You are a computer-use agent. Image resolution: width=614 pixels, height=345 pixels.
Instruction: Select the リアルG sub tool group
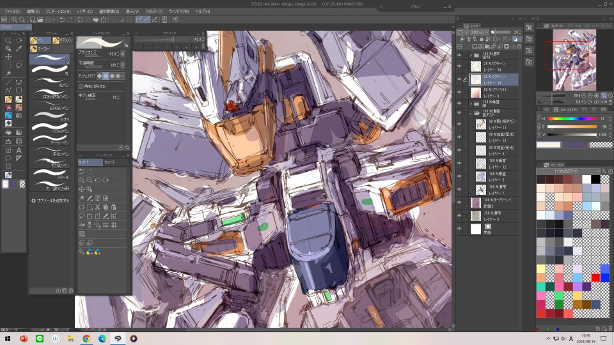point(63,40)
